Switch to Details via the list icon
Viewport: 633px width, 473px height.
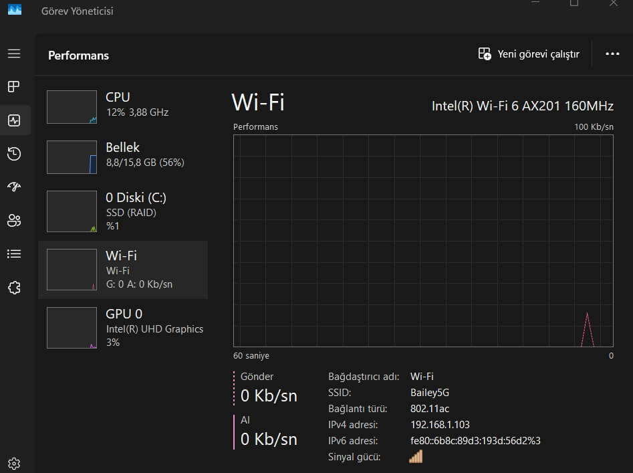coord(14,254)
